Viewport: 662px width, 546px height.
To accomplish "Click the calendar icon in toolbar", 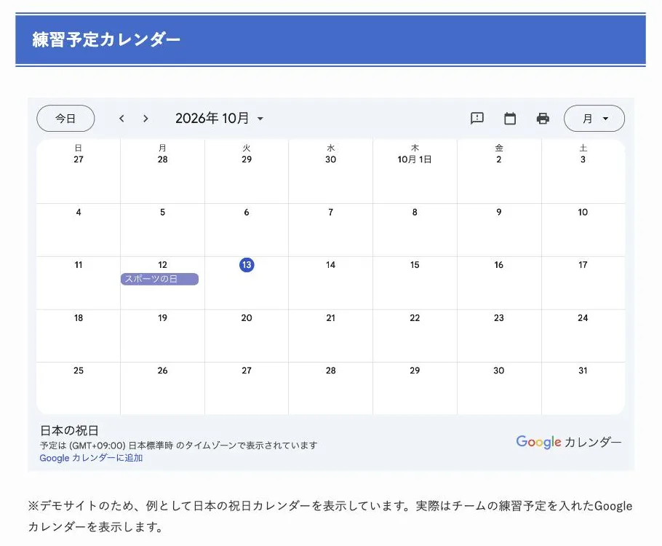I will coord(510,119).
